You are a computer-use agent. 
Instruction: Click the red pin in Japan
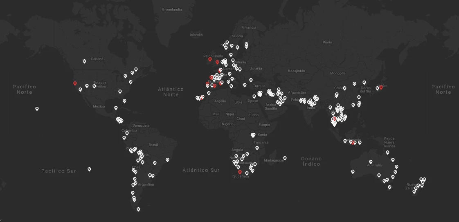[381, 87]
